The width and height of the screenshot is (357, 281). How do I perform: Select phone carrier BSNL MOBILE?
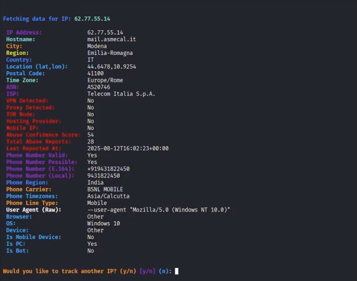pos(105,189)
